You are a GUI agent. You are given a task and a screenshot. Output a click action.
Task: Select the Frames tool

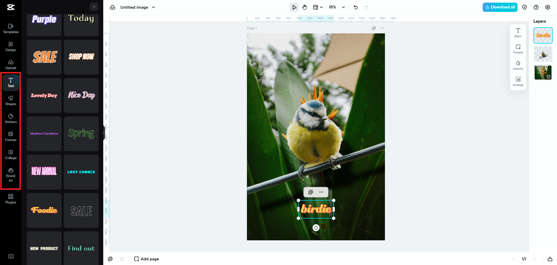coord(10,136)
